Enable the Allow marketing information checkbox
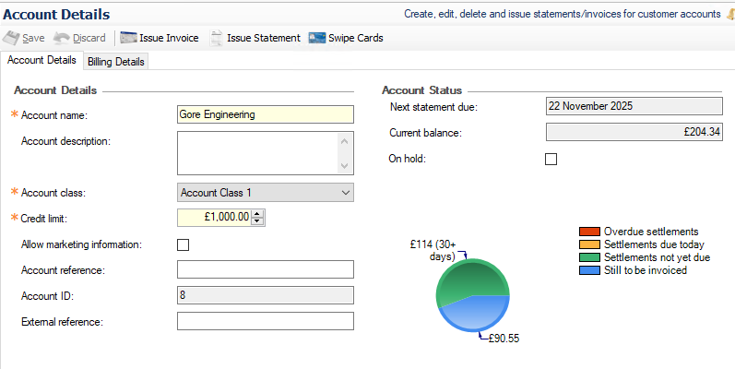735x369 pixels. (183, 244)
